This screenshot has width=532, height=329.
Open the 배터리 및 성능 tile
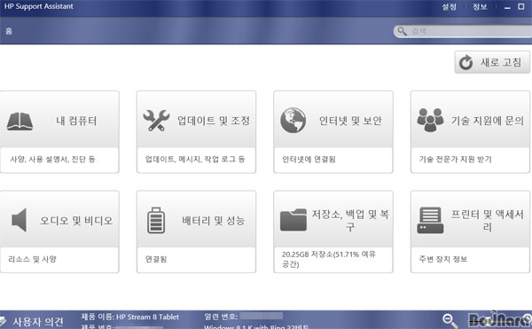tap(196, 231)
